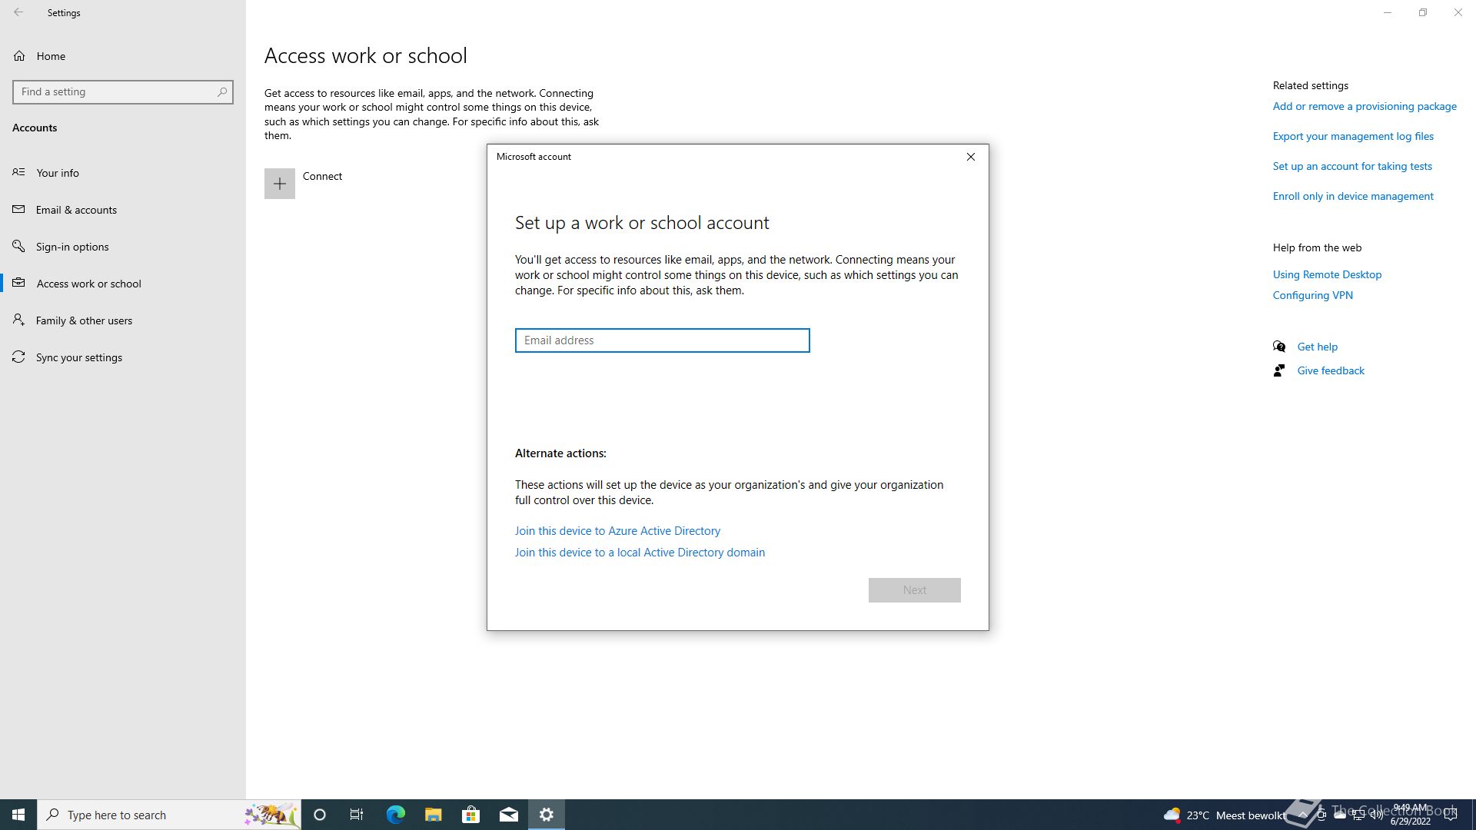Open the Action Center notifications icon
The width and height of the screenshot is (1476, 830).
tap(1451, 815)
